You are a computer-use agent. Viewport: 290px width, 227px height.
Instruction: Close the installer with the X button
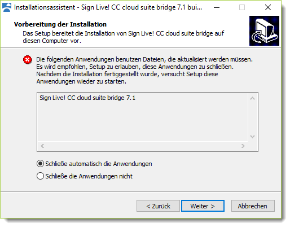click(268, 7)
